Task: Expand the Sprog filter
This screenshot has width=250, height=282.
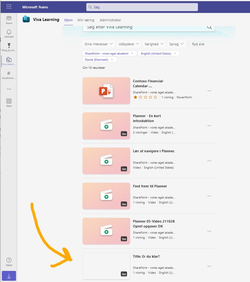Action: [176, 44]
